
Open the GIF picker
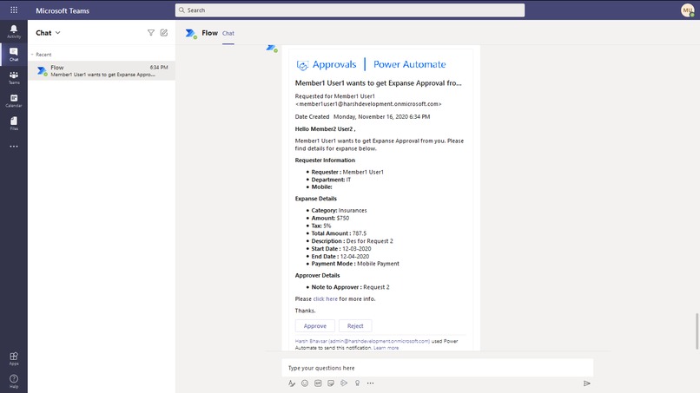318,383
